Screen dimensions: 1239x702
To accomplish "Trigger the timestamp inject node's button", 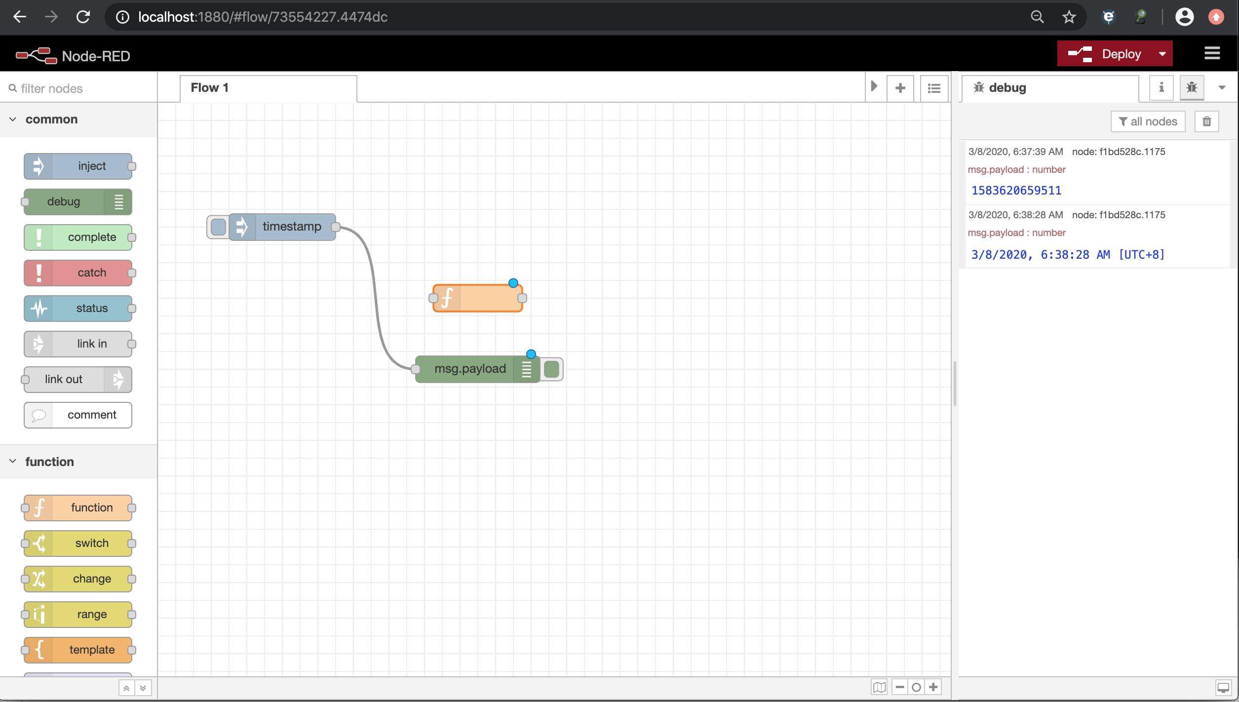I will coord(217,227).
